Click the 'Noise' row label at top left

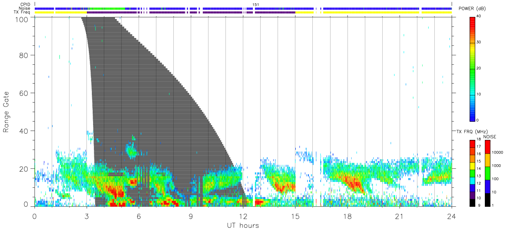point(25,8)
